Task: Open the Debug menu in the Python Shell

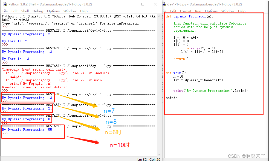Action: click(38, 11)
